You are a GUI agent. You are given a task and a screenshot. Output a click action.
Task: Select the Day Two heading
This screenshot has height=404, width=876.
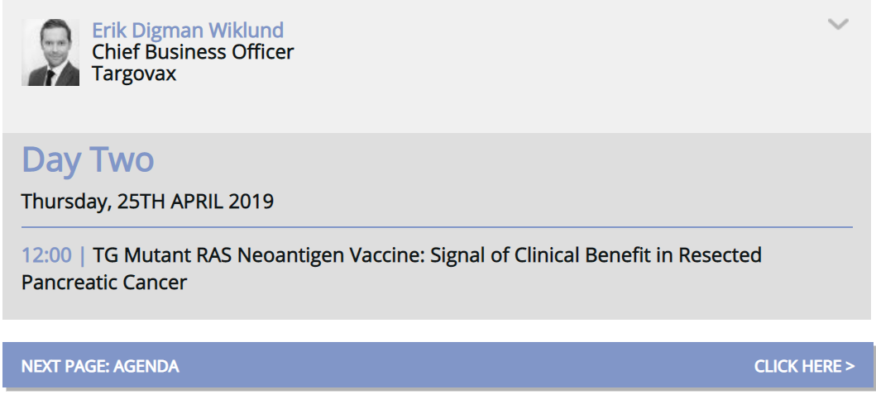click(x=88, y=159)
